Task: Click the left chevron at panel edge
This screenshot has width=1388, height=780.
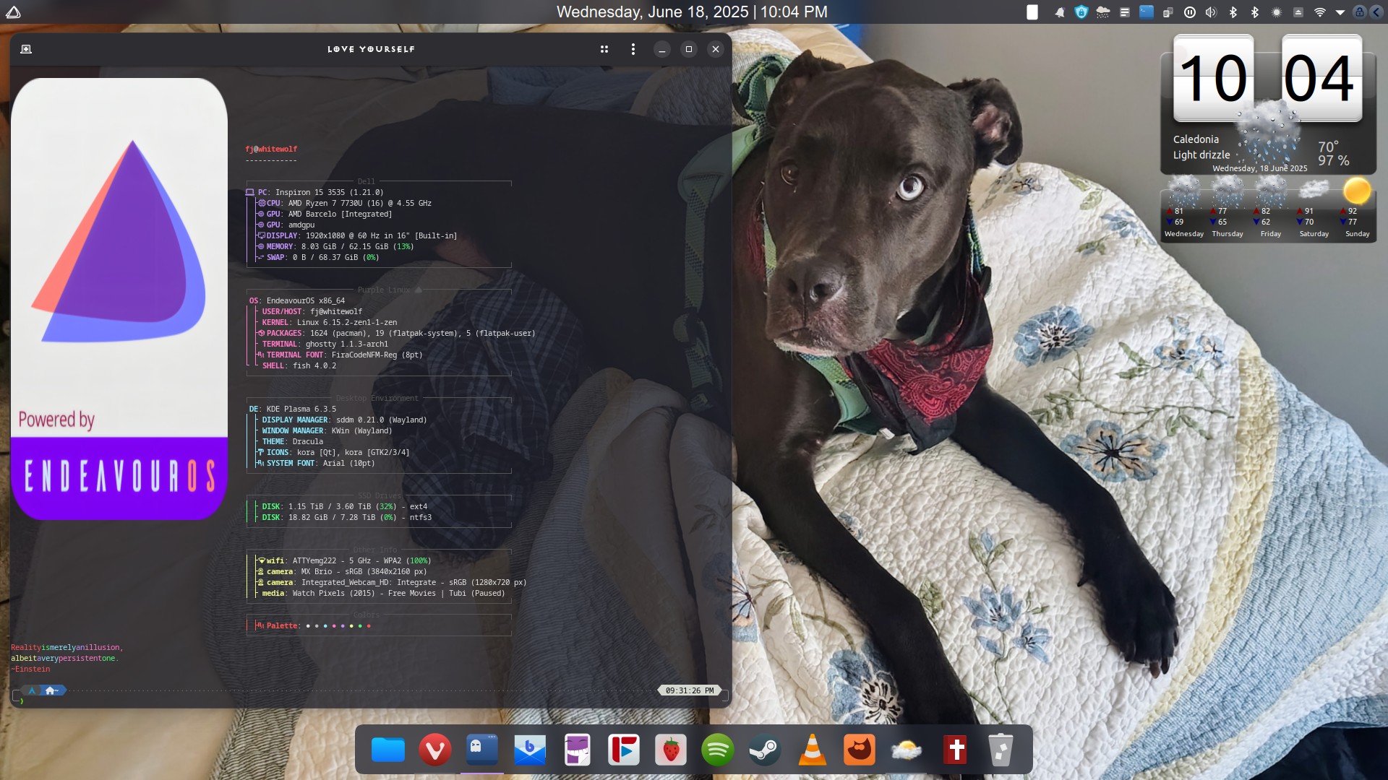Action: [x=1376, y=12]
